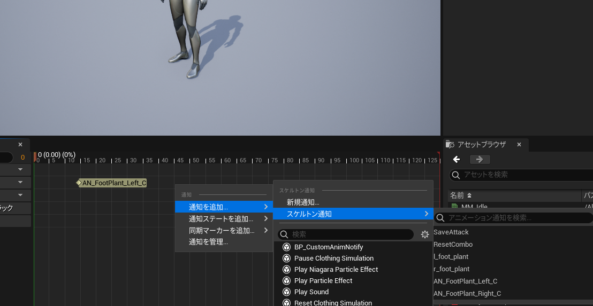Click the magnifier in the notify search box
This screenshot has height=306, width=593.
[284, 234]
